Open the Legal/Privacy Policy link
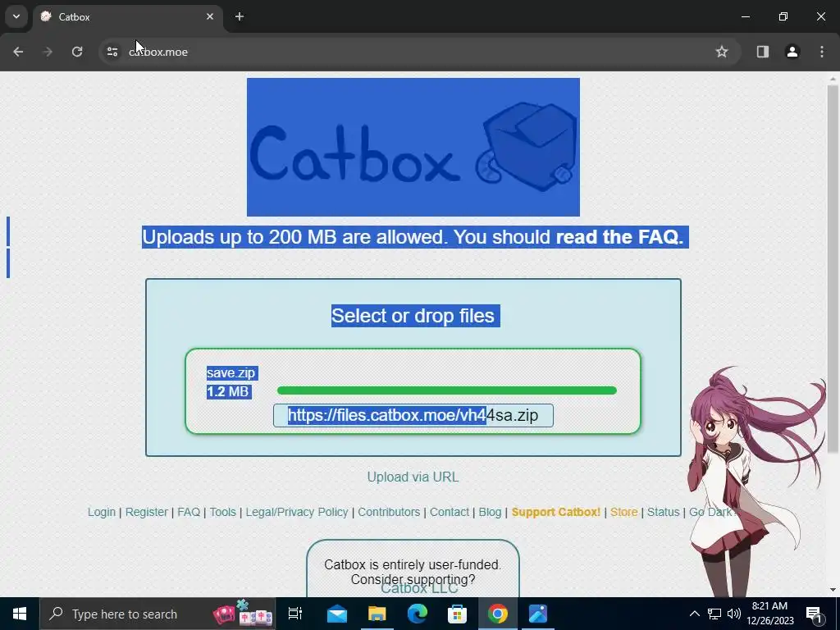Screen dimensions: 840x630 click(297, 512)
